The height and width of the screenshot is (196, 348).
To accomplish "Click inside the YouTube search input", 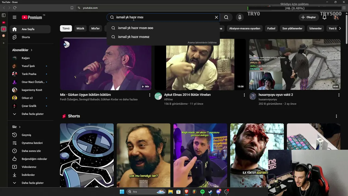I will coord(163,17).
